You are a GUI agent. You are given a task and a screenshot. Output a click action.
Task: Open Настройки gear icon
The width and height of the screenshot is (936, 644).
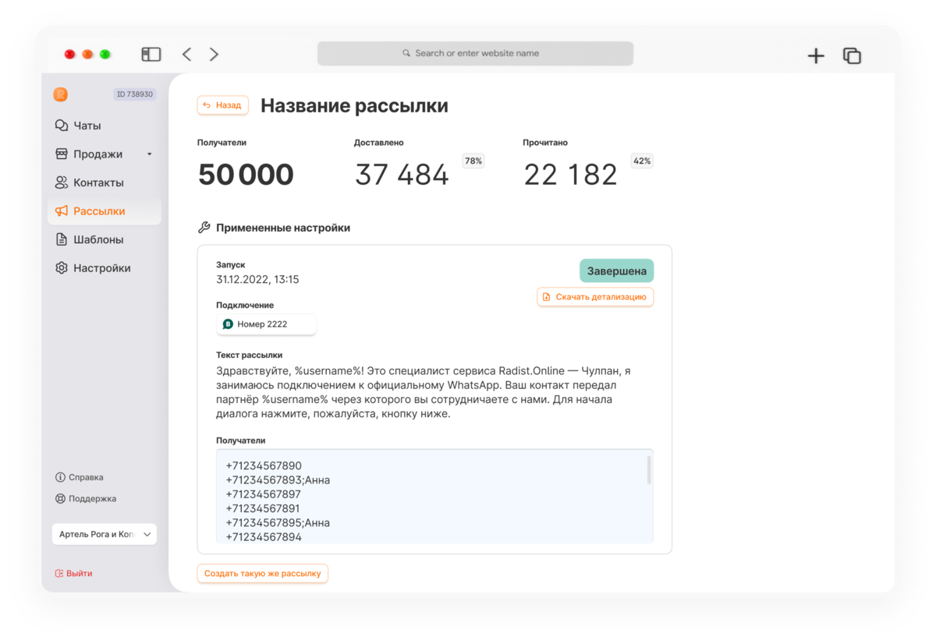(x=61, y=268)
